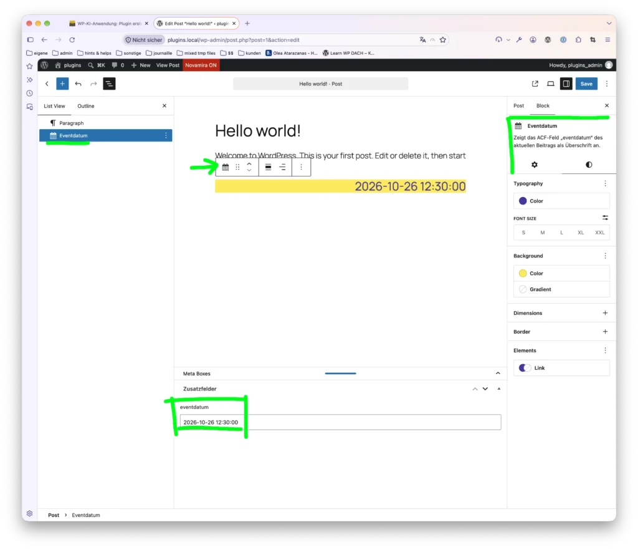The image size is (638, 550).
Task: Expand the Dimensions panel options
Action: pos(605,313)
